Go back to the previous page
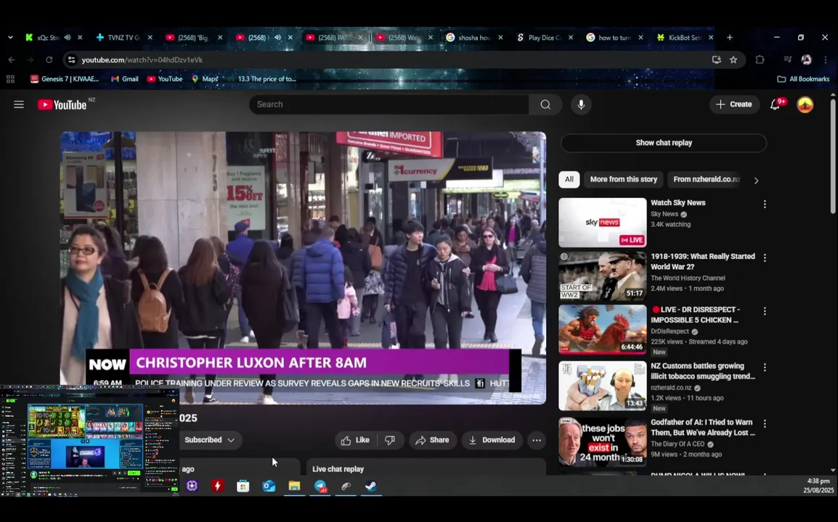Image resolution: width=838 pixels, height=522 pixels. [12, 59]
